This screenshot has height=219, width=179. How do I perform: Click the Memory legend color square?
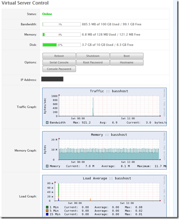(47, 166)
